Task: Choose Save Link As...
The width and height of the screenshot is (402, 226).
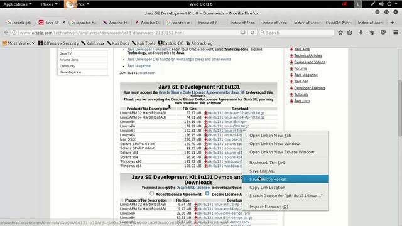Action: tap(285, 171)
